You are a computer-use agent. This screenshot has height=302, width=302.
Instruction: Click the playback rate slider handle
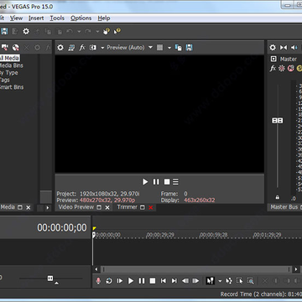[x=50, y=278]
